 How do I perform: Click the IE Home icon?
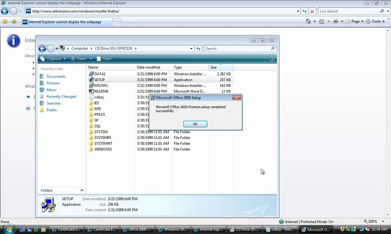coord(308,21)
